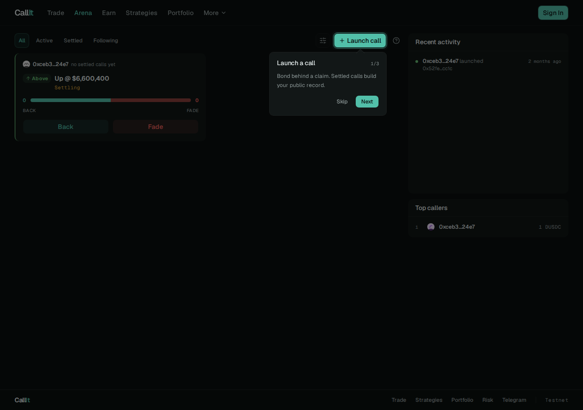Switch to the Settled tab

tap(73, 41)
